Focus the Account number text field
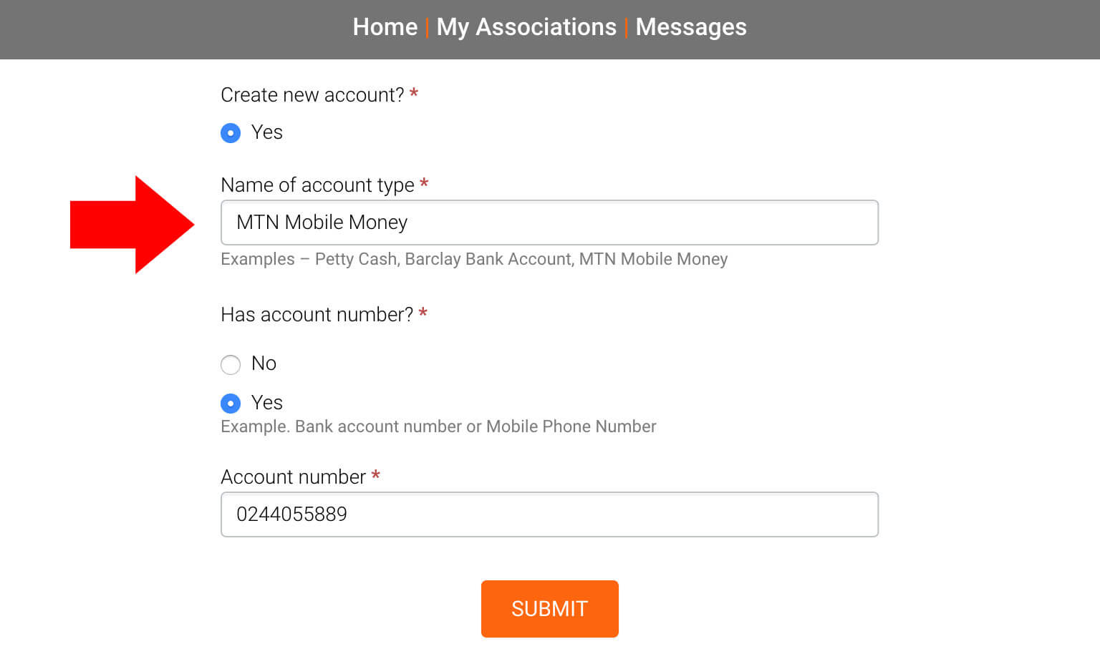This screenshot has width=1100, height=649. [549, 514]
